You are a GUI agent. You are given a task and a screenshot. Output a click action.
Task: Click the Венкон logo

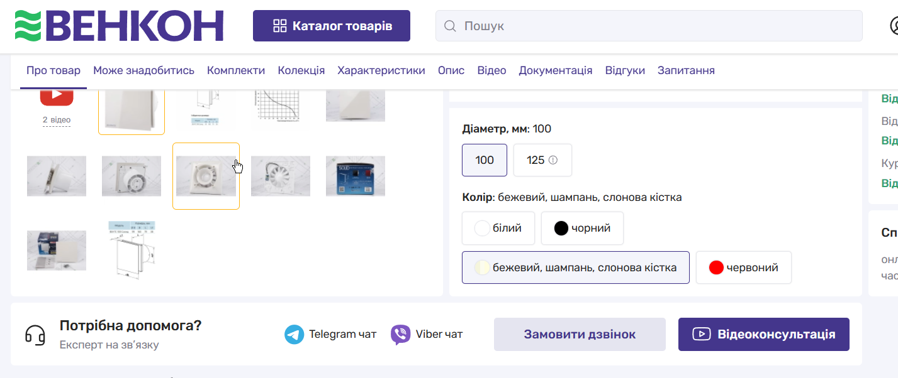point(119,26)
